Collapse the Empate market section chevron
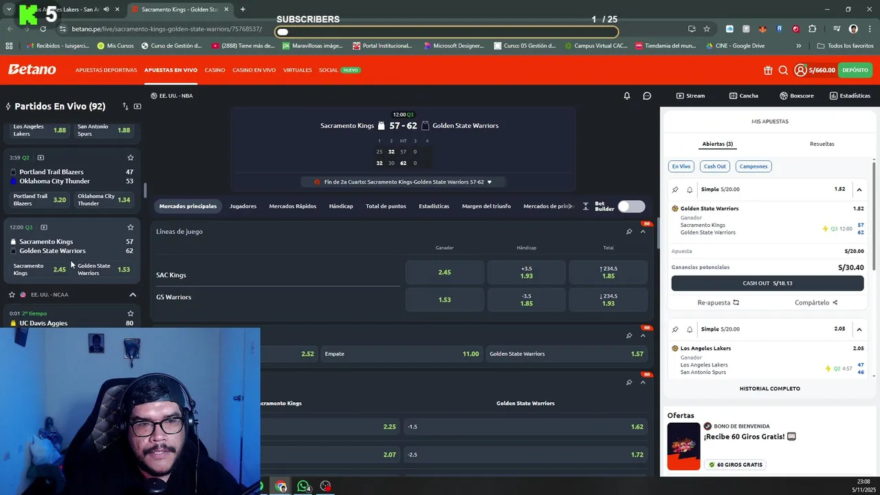The height and width of the screenshot is (495, 880). click(643, 335)
